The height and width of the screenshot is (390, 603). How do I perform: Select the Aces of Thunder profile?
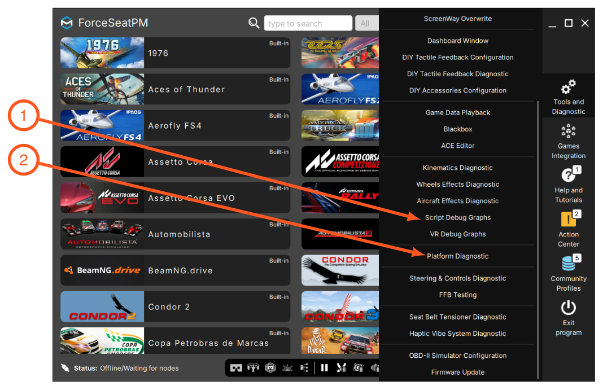[176, 89]
